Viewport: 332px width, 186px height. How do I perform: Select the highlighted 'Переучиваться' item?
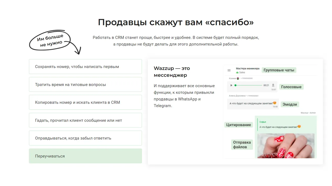click(x=85, y=156)
